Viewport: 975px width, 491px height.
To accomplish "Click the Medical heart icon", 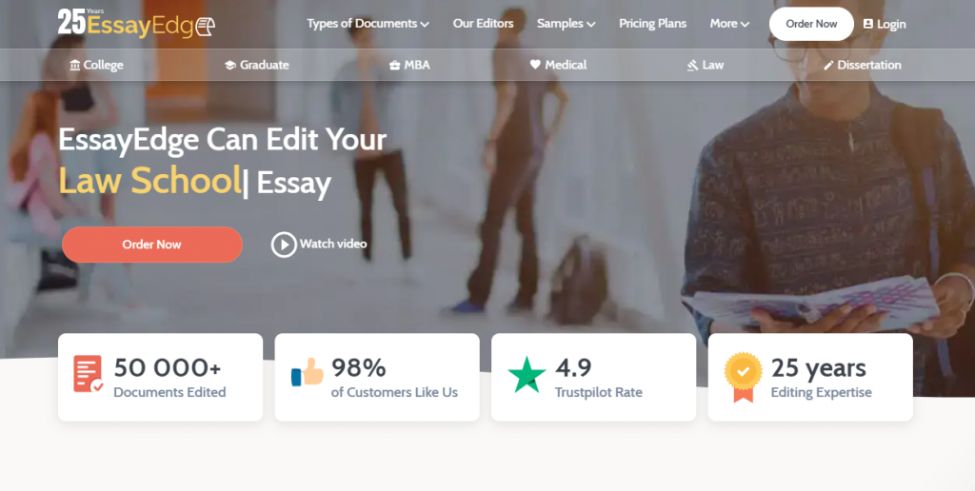I will [x=535, y=65].
